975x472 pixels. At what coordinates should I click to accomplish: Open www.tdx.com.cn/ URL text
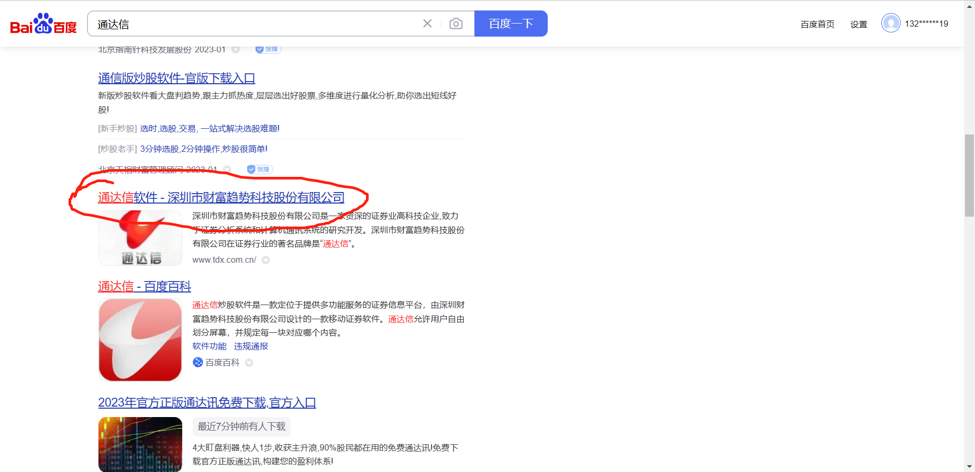click(x=224, y=260)
